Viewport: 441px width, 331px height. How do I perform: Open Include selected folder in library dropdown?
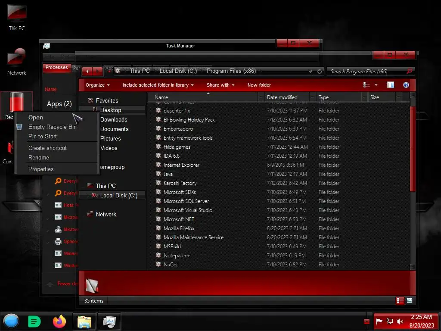158,85
